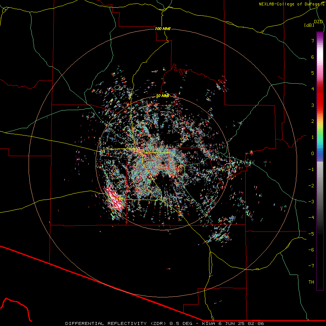Click the 5 dB label on color scale
This screenshot has height=326, width=326.
tap(313, 73)
